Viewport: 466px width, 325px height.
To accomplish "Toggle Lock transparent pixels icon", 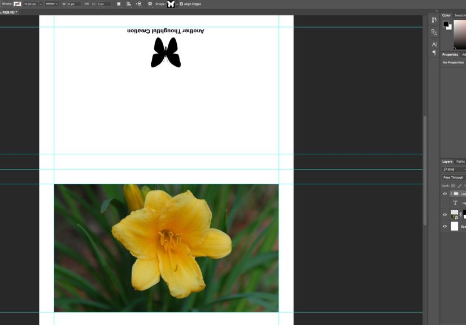I will [x=453, y=185].
